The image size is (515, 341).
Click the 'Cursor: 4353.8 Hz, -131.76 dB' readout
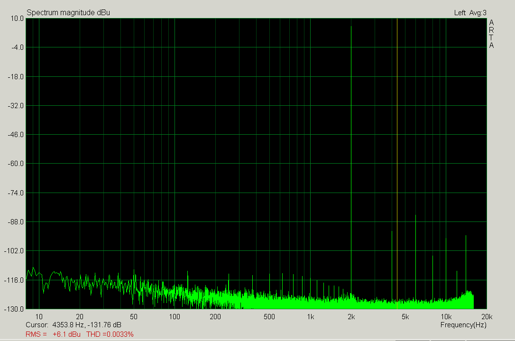(x=74, y=325)
